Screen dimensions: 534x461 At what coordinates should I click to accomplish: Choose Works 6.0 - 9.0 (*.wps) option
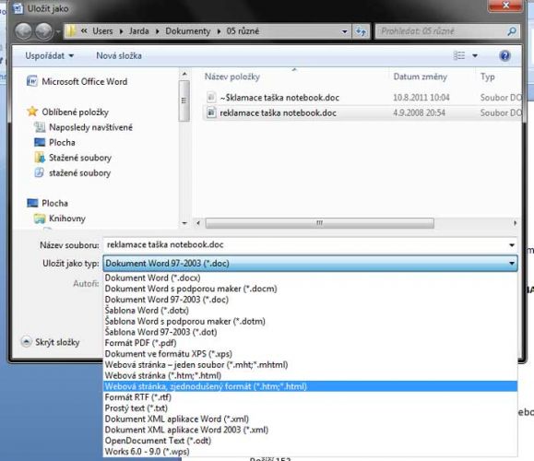310,452
